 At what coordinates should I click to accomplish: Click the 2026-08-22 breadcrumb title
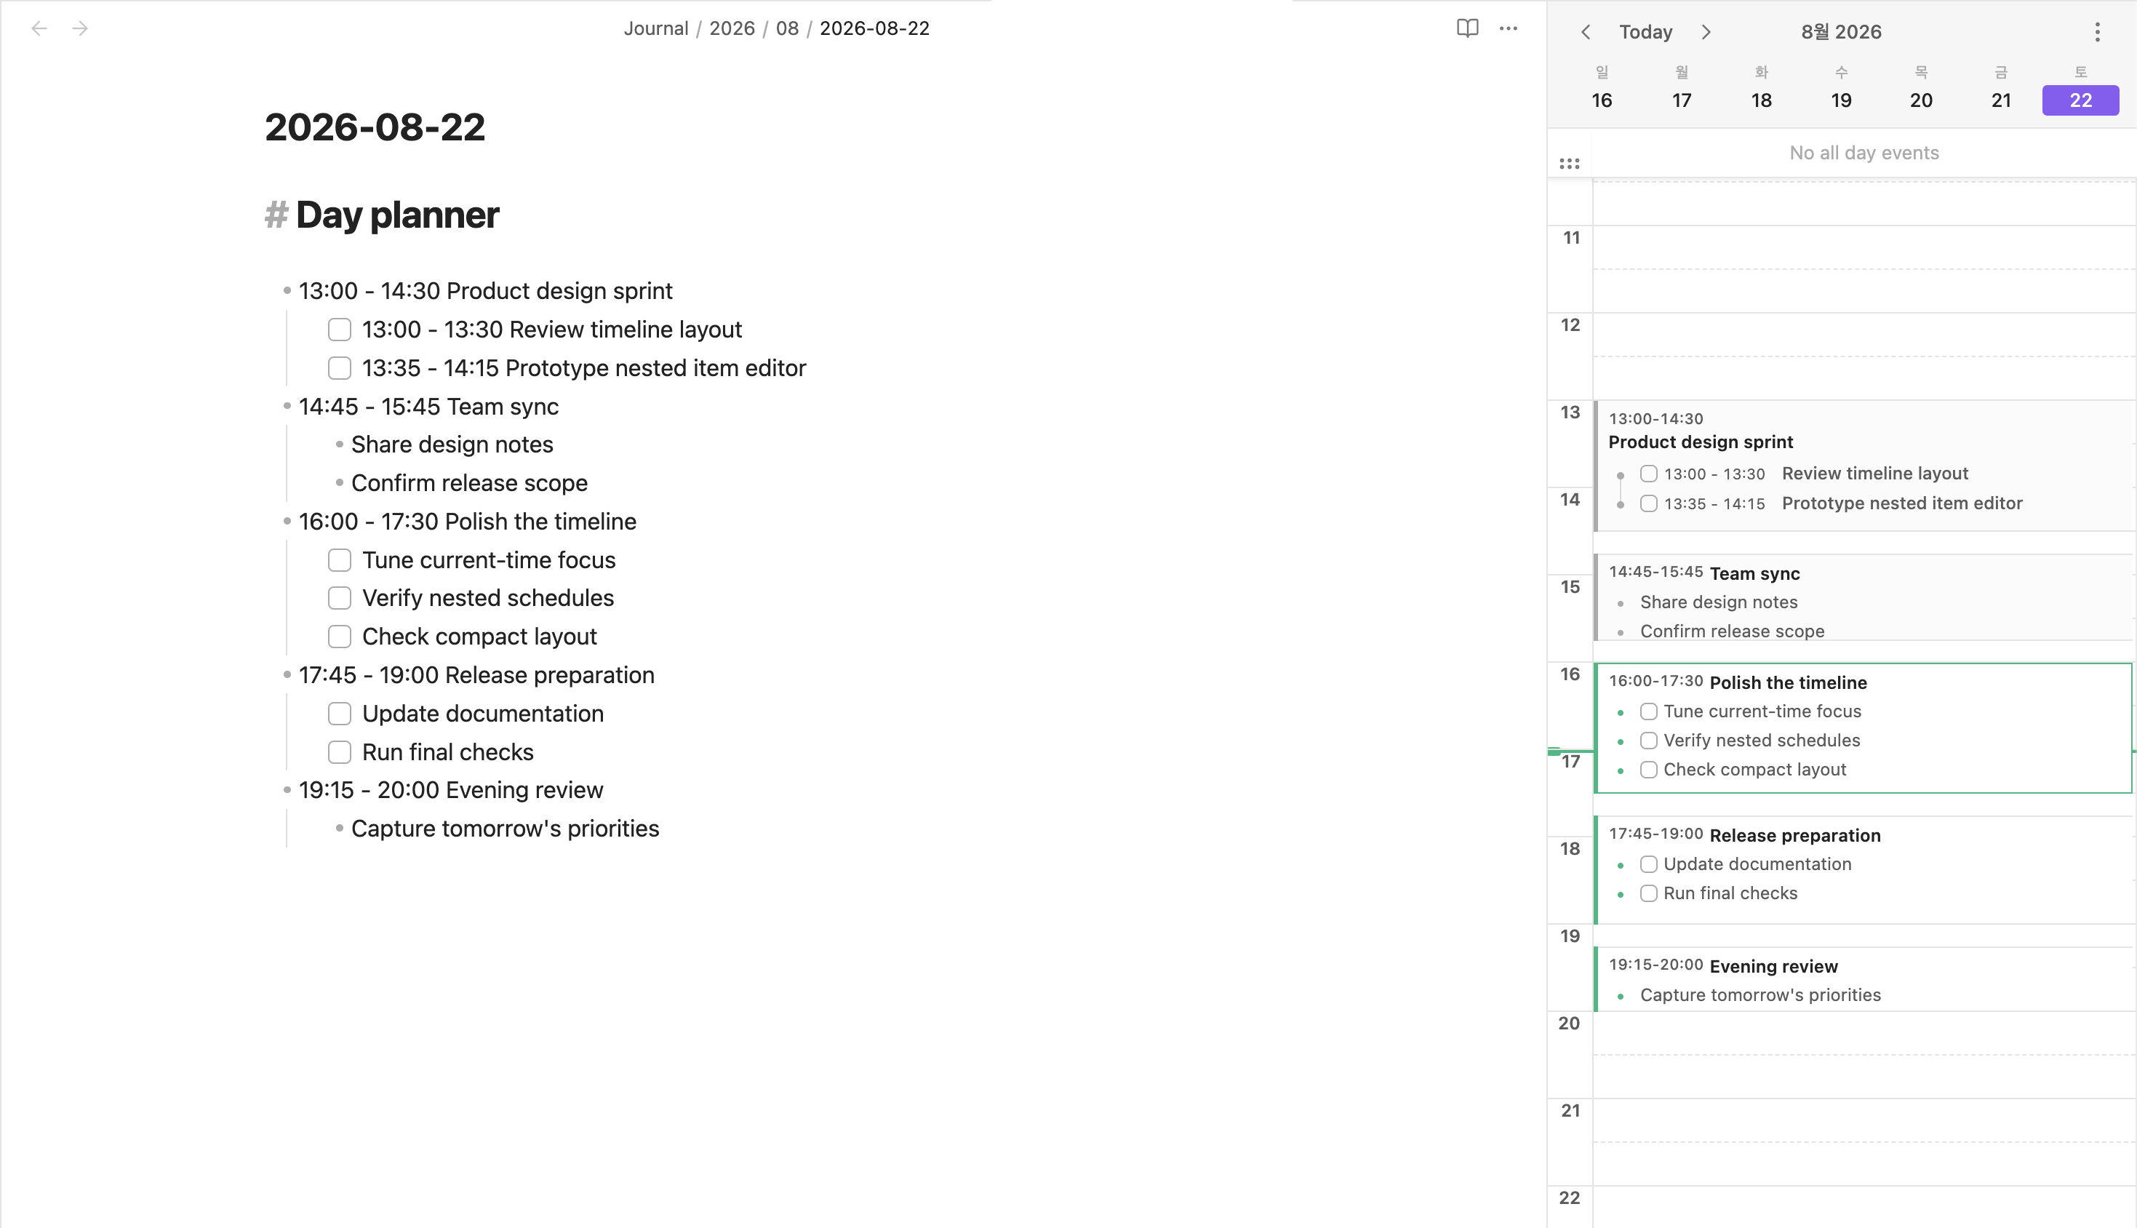(874, 28)
